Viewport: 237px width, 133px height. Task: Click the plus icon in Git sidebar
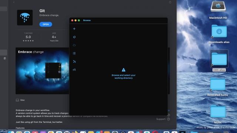tap(74, 29)
